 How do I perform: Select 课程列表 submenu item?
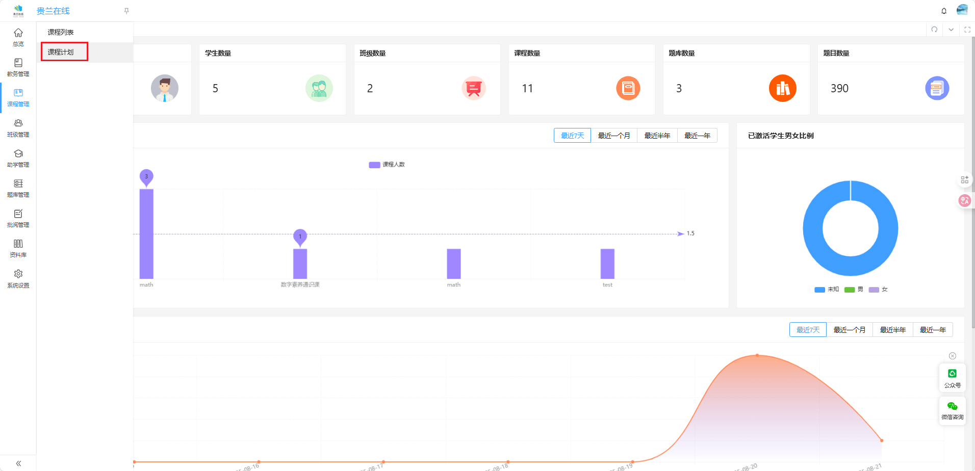[x=61, y=32]
